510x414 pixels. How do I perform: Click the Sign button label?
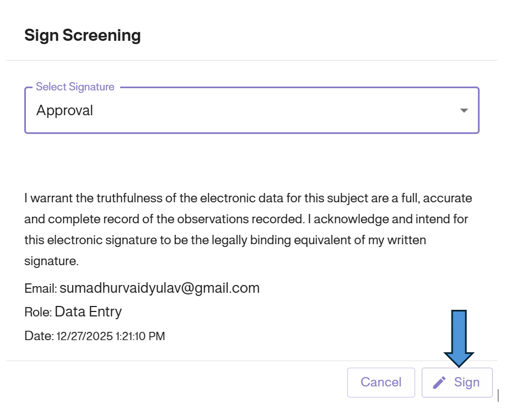pyautogui.click(x=466, y=383)
